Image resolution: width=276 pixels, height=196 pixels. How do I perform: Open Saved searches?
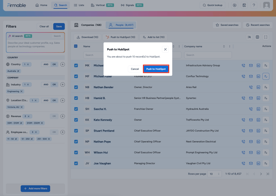coord(227,25)
